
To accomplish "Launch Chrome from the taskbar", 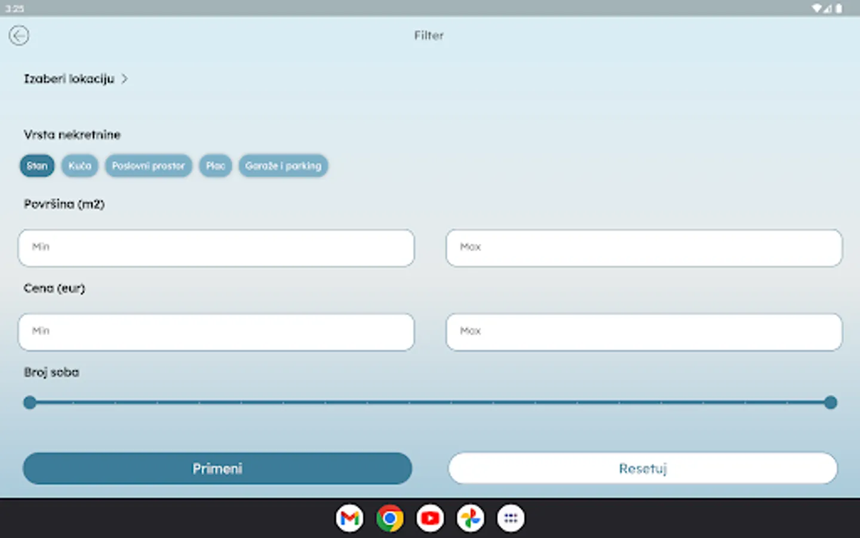I will pyautogui.click(x=390, y=518).
